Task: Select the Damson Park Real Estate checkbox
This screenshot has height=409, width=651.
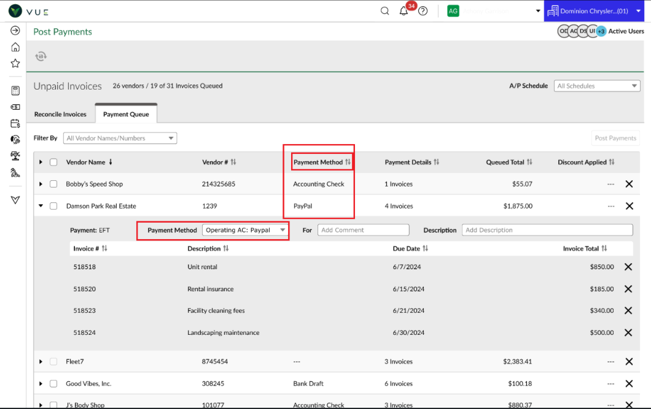Action: (53, 206)
